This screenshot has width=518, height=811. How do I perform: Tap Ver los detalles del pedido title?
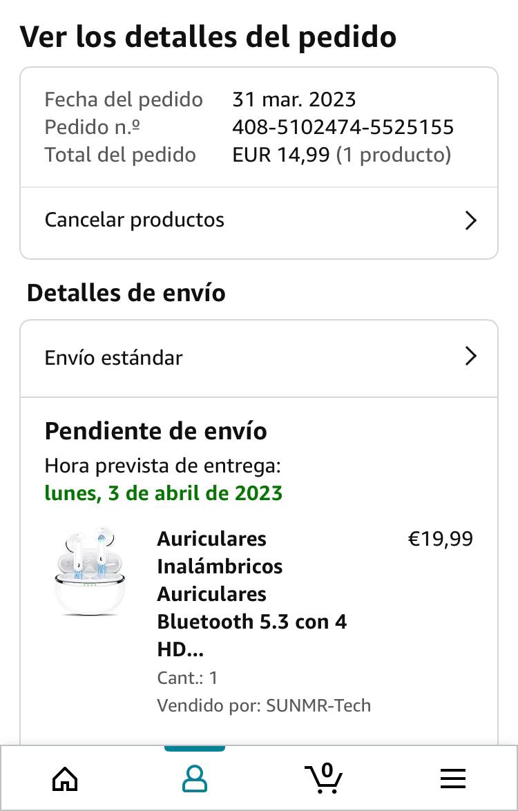pyautogui.click(x=208, y=37)
